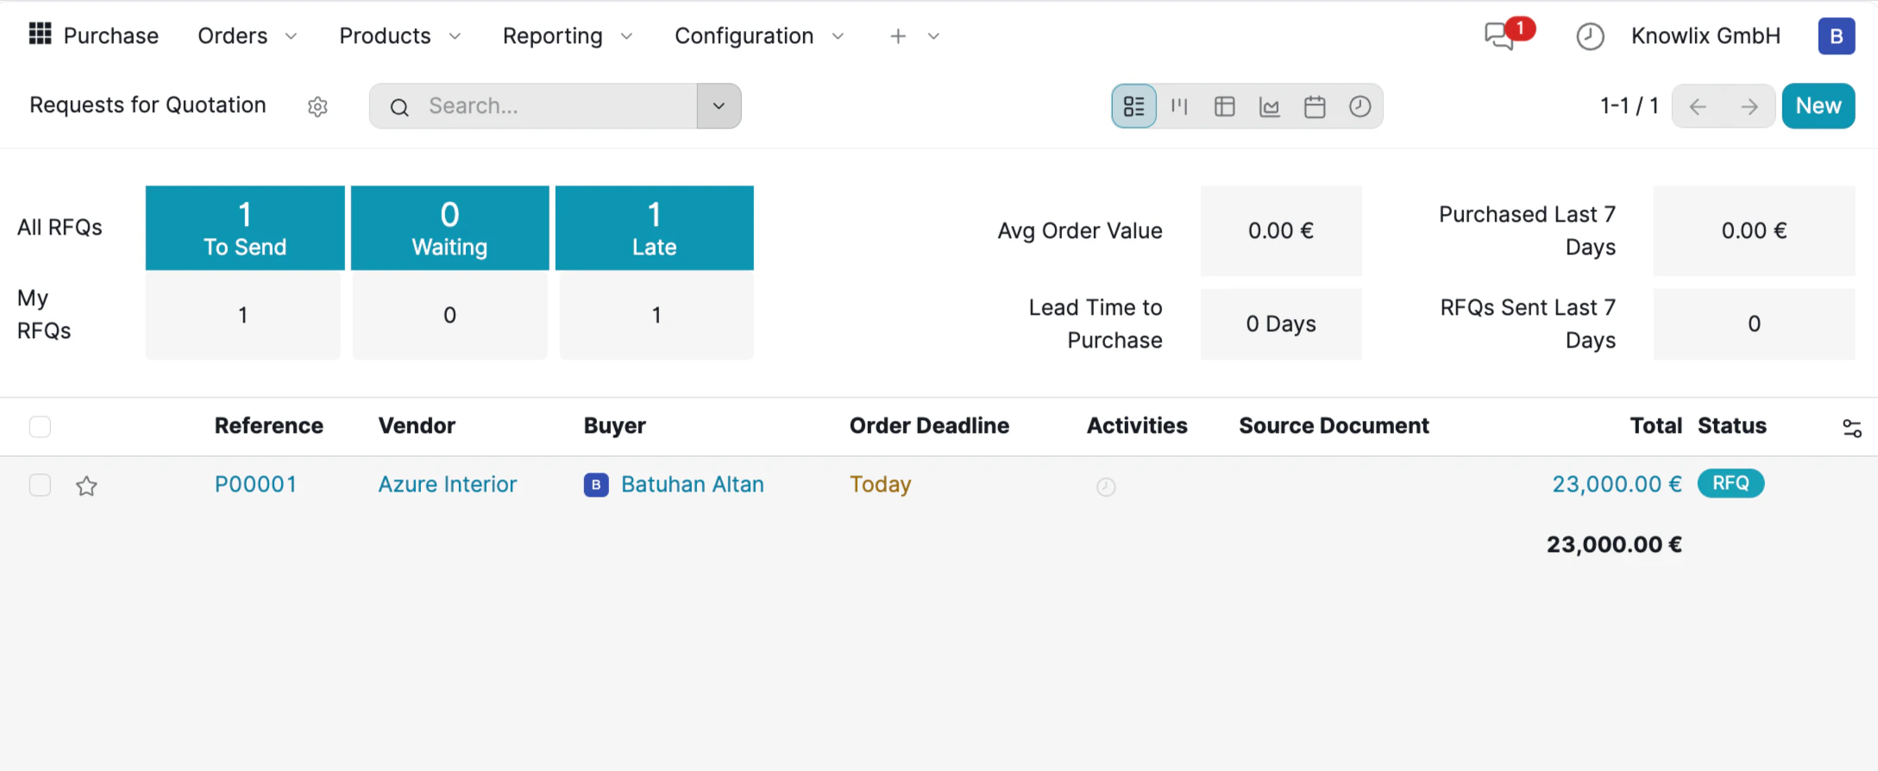
Task: Click buyer Batuhan Altan
Action: [x=693, y=485]
